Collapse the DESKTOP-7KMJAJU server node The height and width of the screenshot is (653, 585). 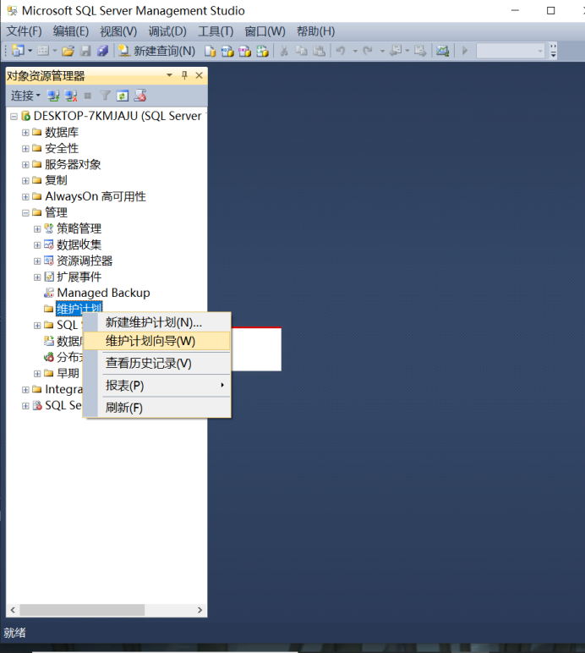14,116
